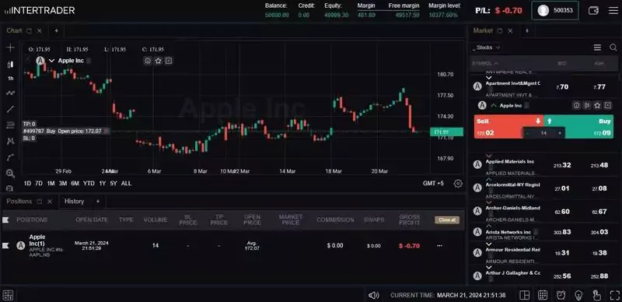Open instrument info icon on chart header

148,61
